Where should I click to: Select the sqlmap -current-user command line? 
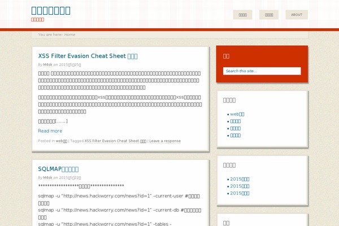point(119,199)
